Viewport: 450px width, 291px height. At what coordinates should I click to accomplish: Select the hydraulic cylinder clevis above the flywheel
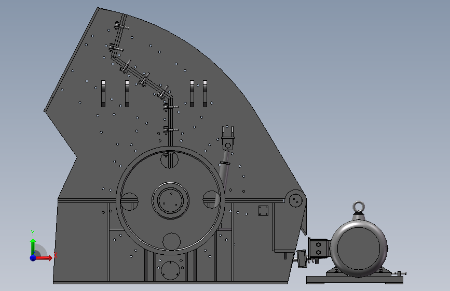click(x=227, y=138)
